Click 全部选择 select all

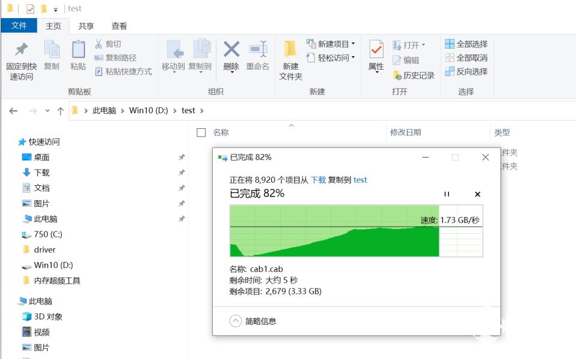(x=466, y=44)
